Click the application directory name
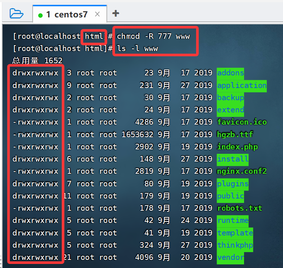The height and width of the screenshot is (268, 283). click(x=242, y=85)
